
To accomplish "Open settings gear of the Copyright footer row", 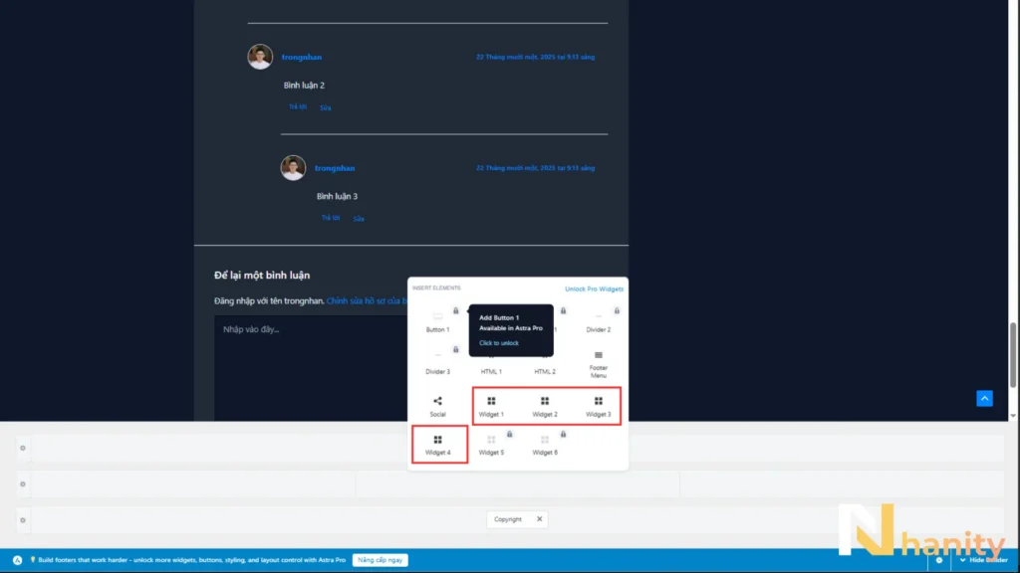I will 23,519.
